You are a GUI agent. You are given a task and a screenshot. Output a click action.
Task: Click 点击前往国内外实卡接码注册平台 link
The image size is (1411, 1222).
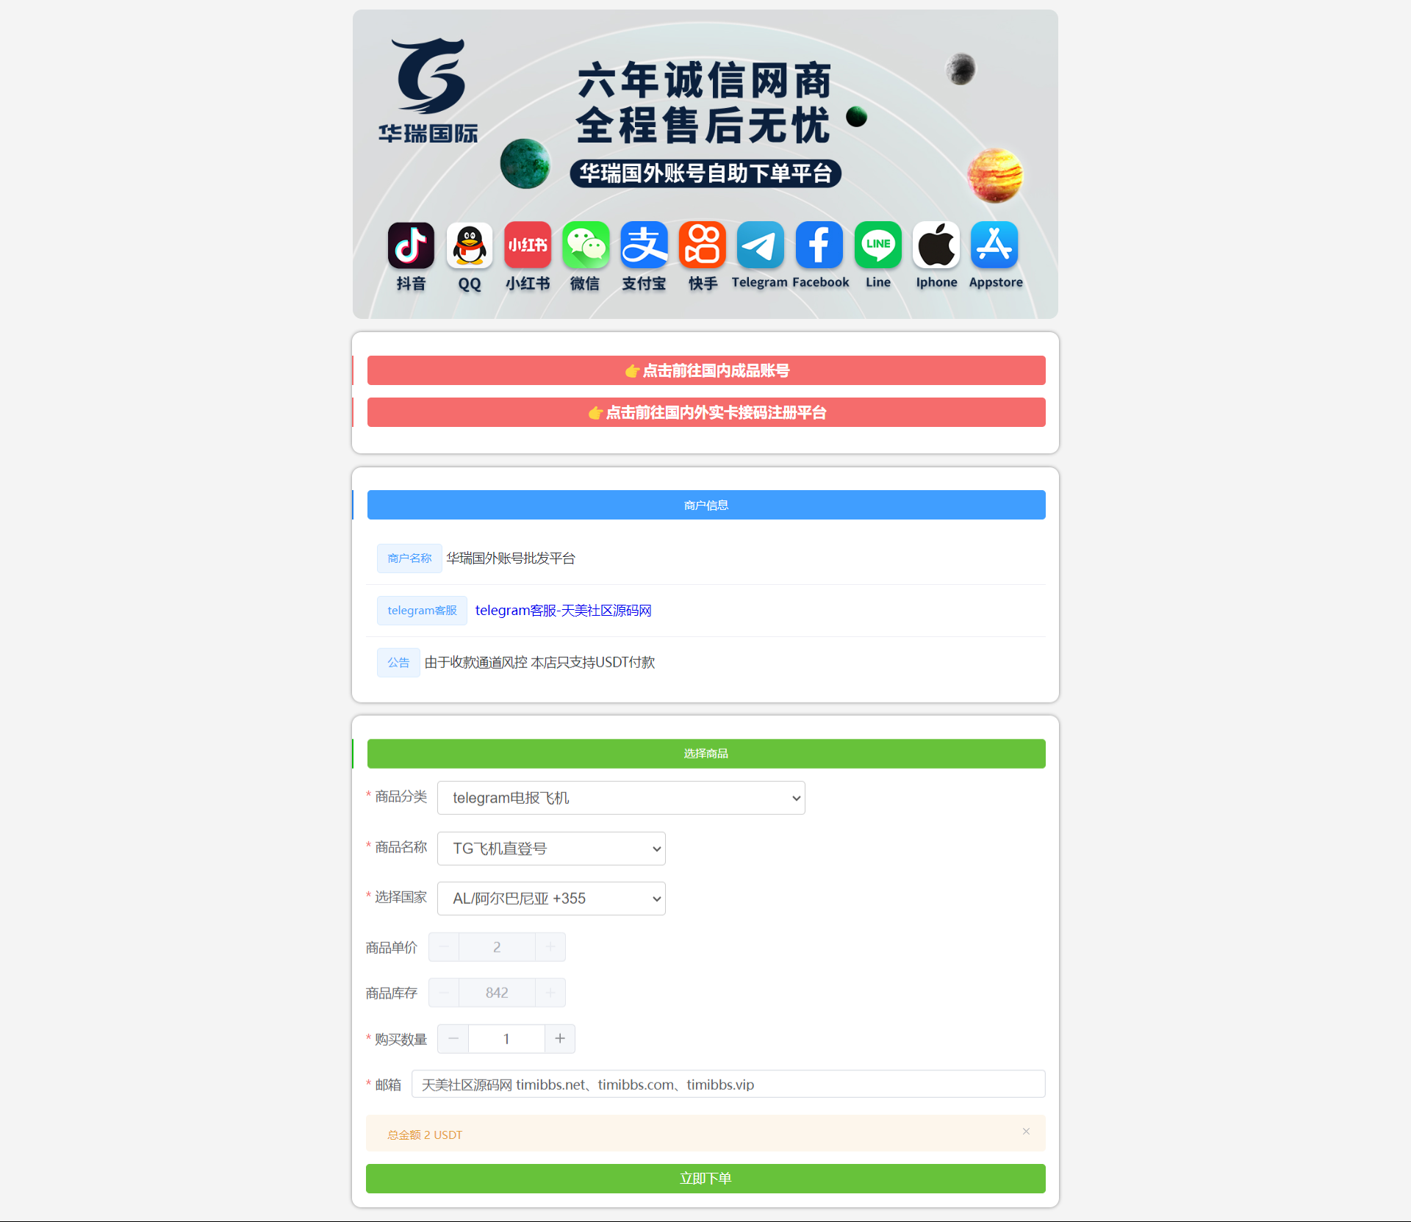pos(707,411)
